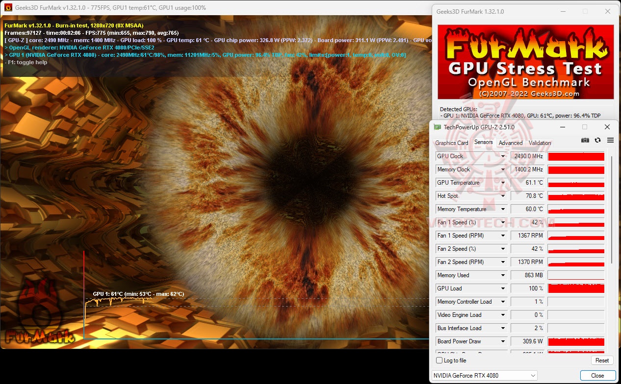Click the Close button in GPU-Z

tap(597, 376)
